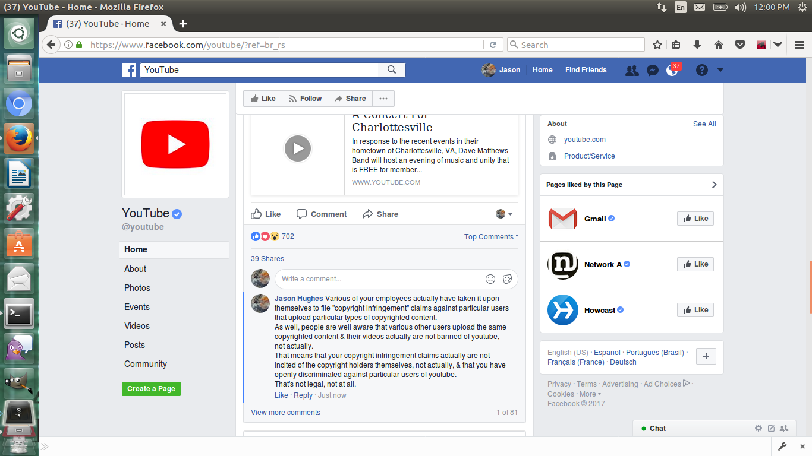Viewport: 812px width, 456px height.
Task: Open LibreOffice Writer from the dock
Action: (x=19, y=175)
